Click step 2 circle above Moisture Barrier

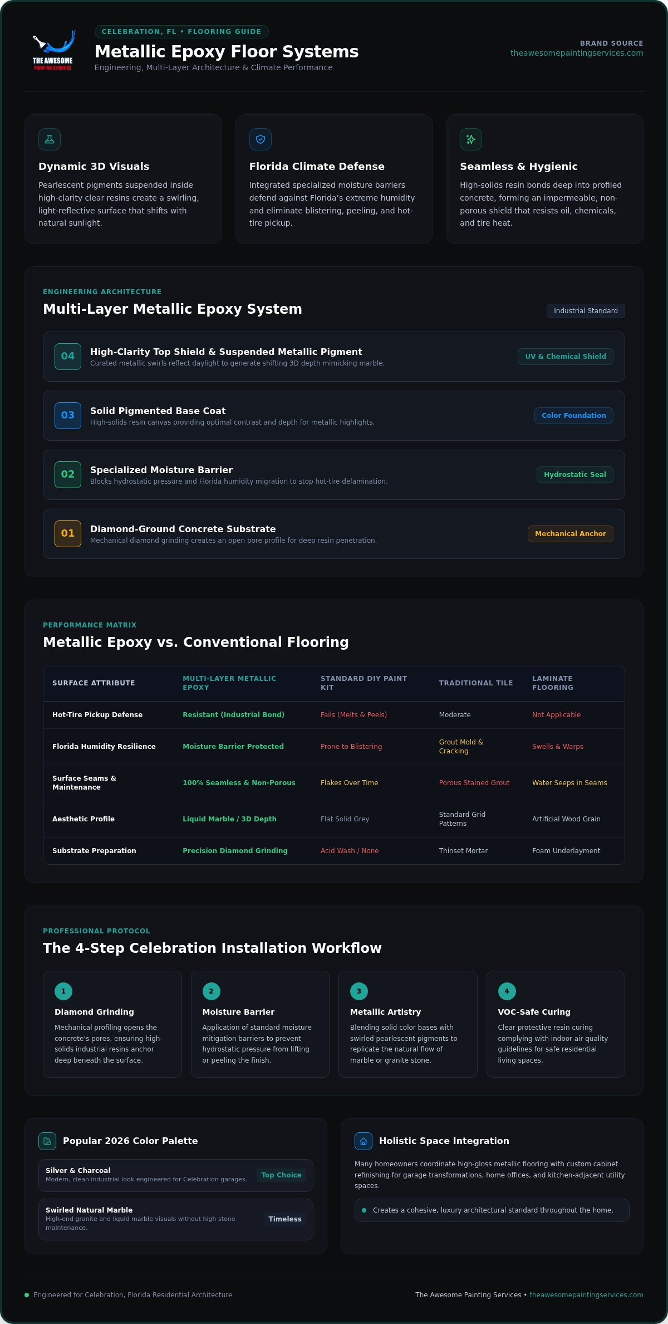coord(212,991)
